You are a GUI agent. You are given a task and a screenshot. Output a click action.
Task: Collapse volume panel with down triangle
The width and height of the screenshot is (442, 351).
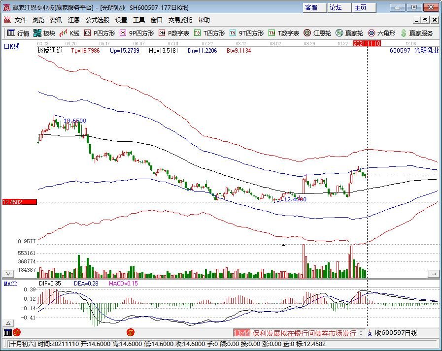tap(8, 273)
